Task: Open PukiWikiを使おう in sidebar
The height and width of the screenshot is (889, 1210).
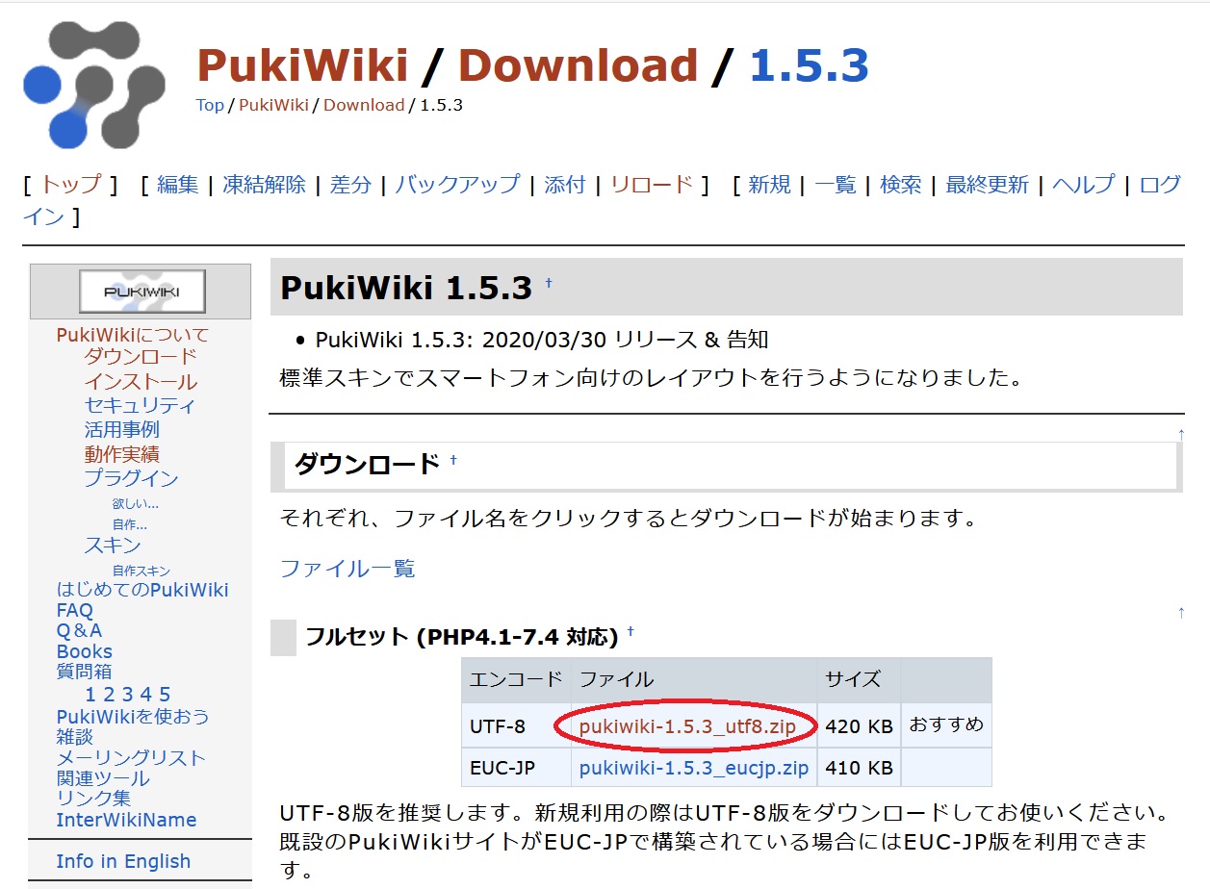Action: tap(132, 717)
